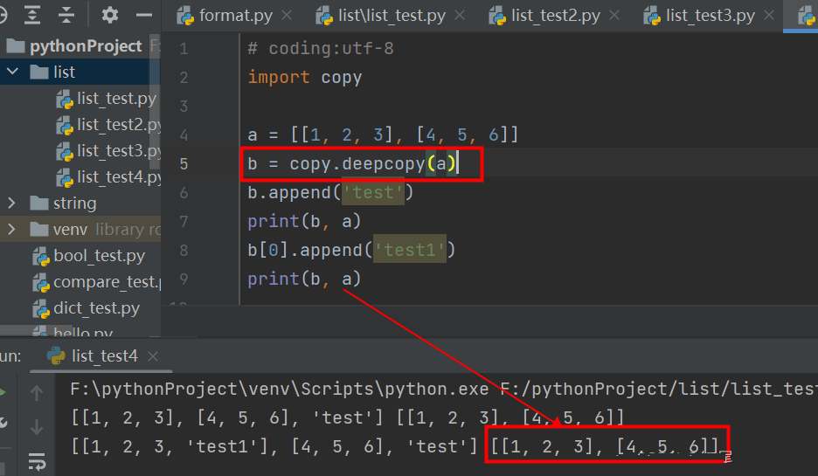This screenshot has width=818, height=476.
Task: Open list_test3.py in project tree
Action: [x=119, y=151]
